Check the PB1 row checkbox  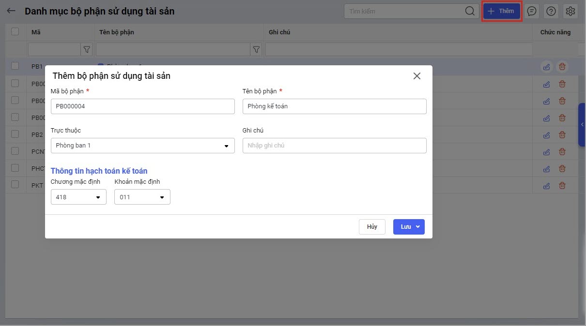(15, 66)
